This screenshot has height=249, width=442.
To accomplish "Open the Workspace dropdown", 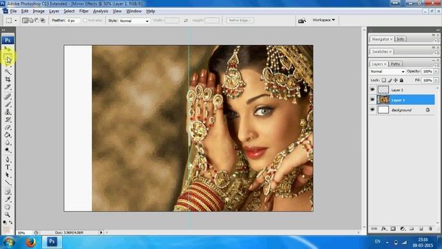I will (x=324, y=20).
